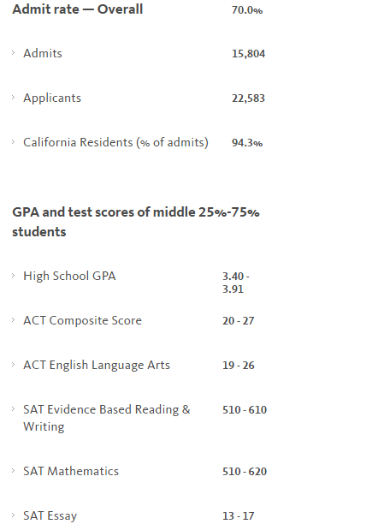
Task: Expand the SAT Mathematics chevron
Action: click(13, 471)
